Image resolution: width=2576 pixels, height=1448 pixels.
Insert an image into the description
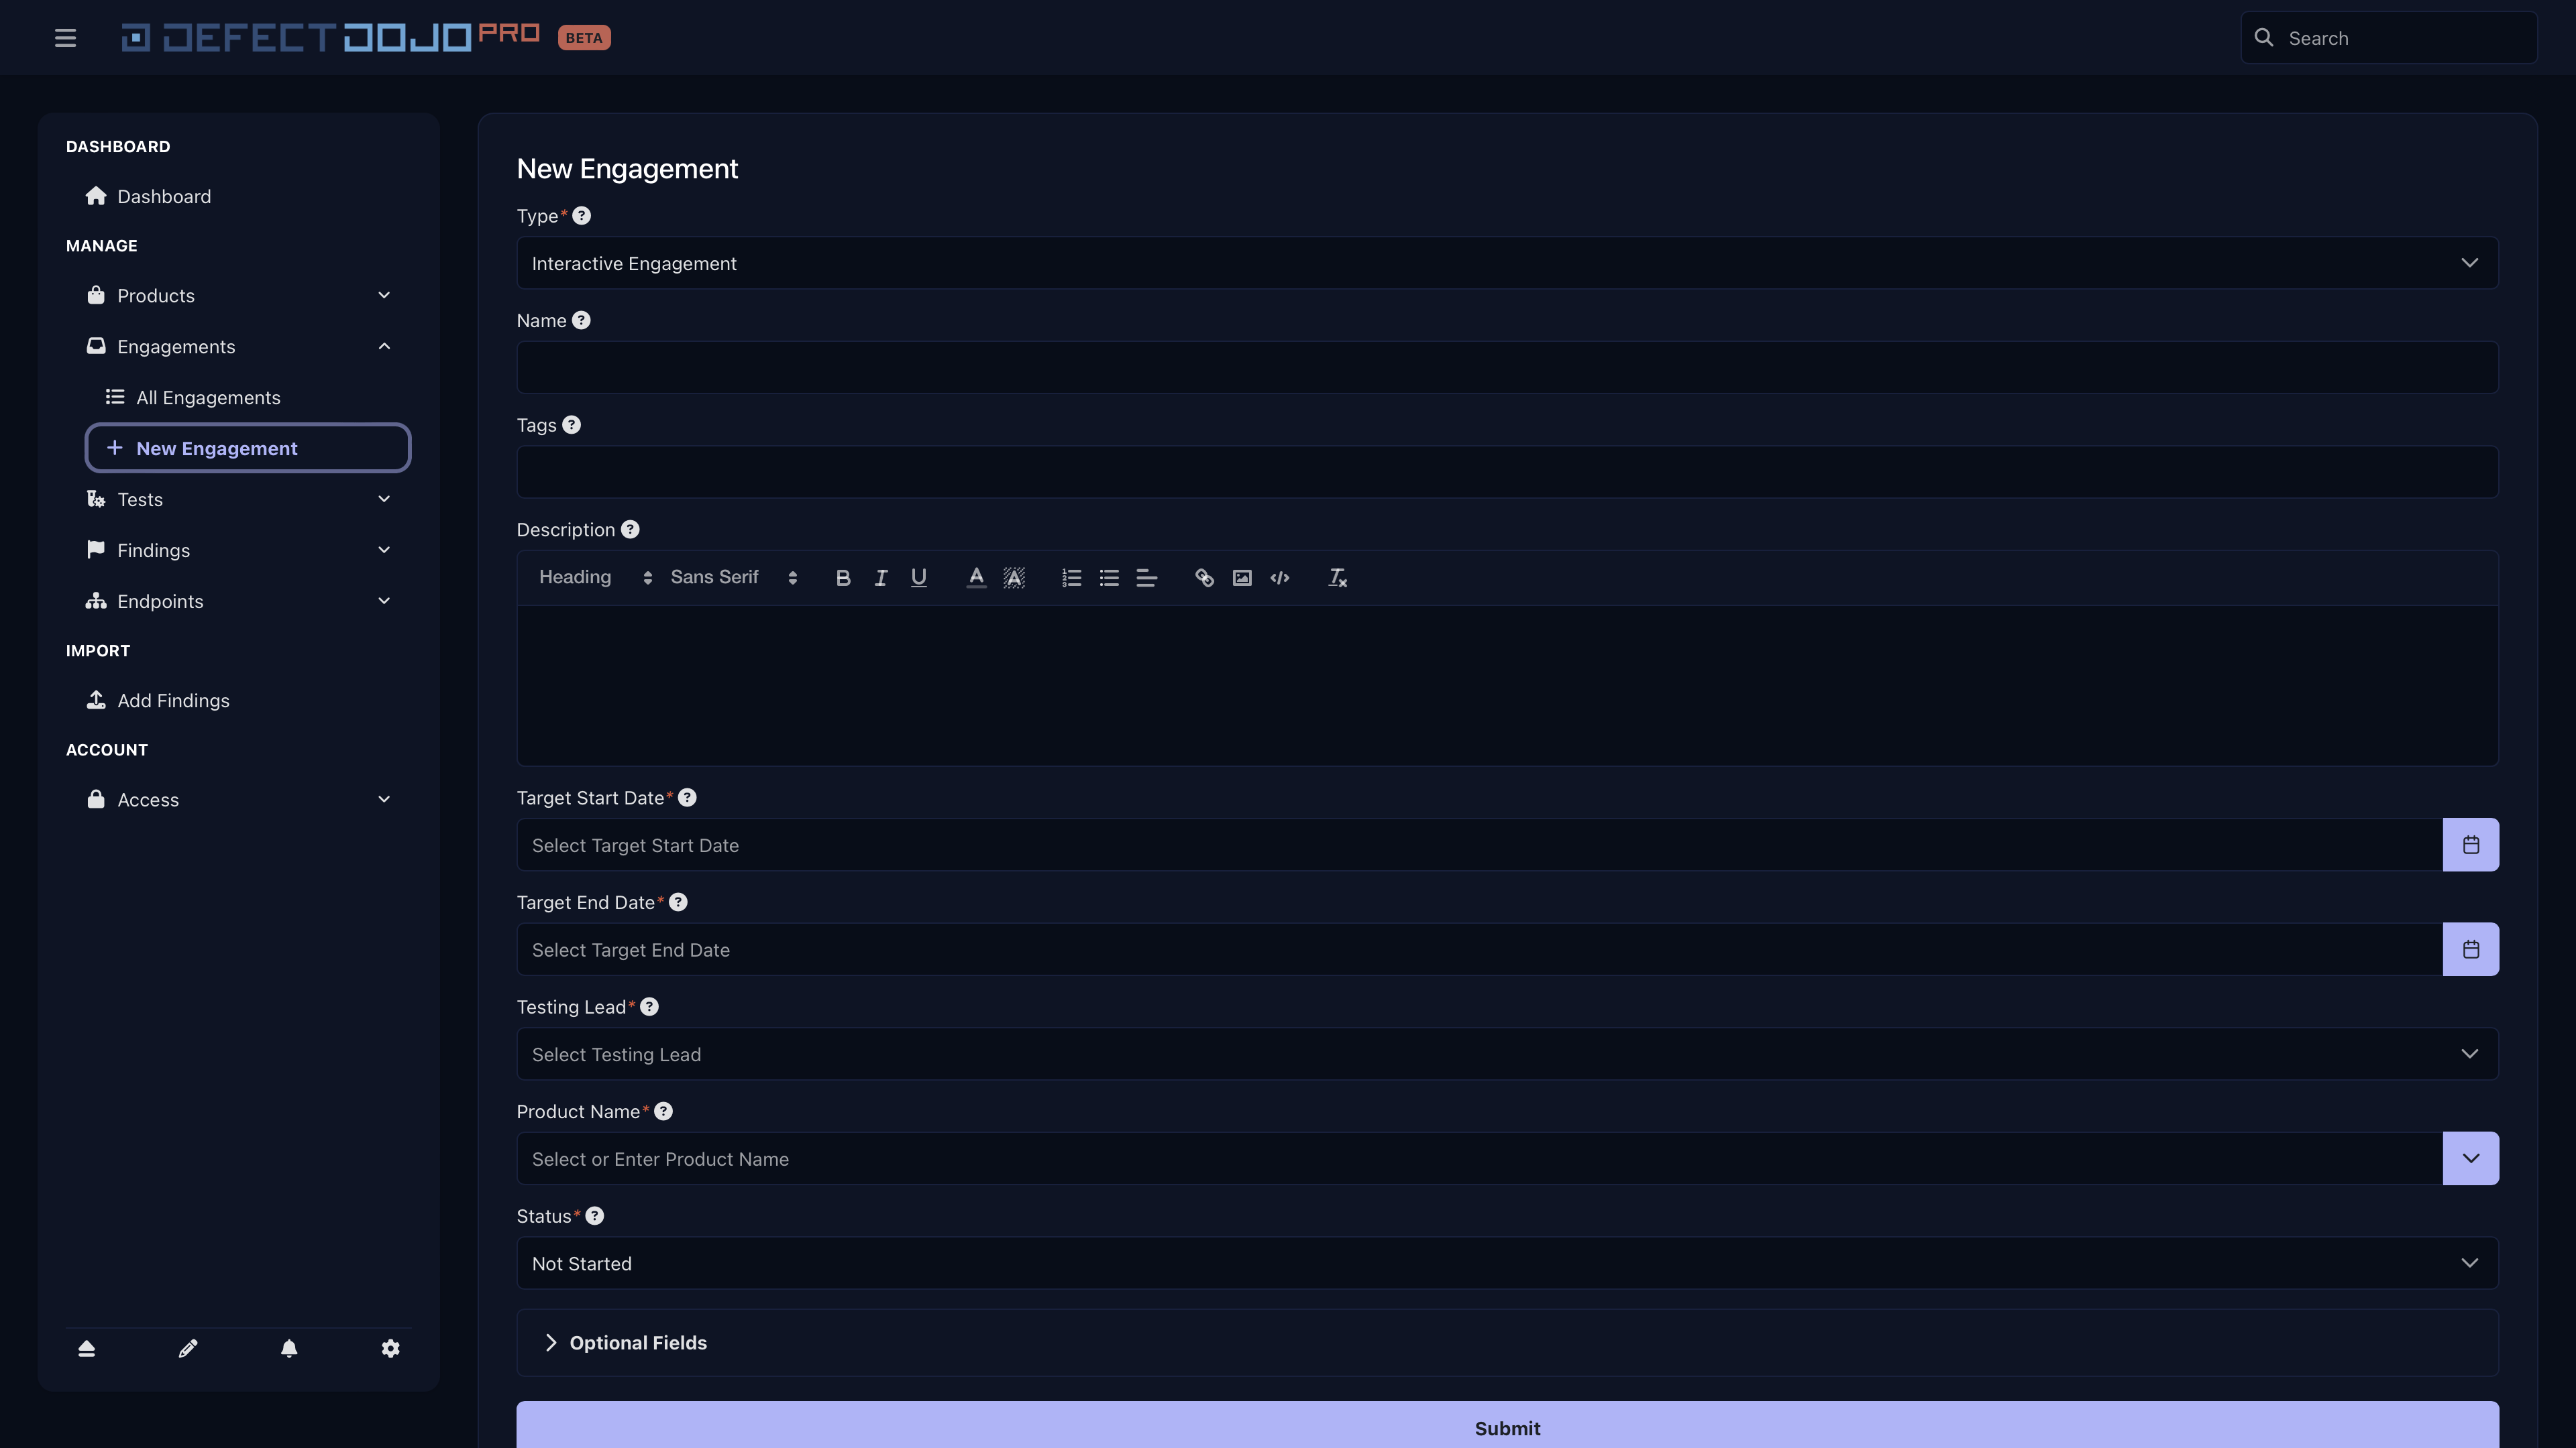point(1242,578)
